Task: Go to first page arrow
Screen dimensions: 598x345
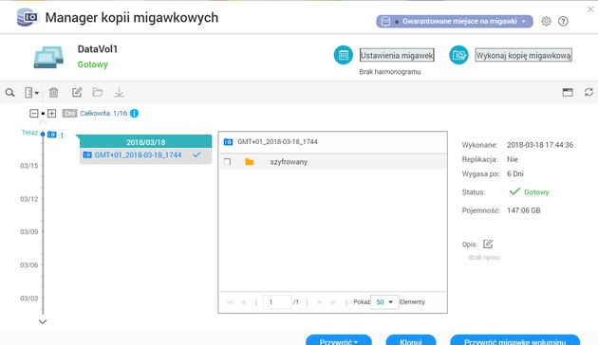Action: click(x=230, y=302)
